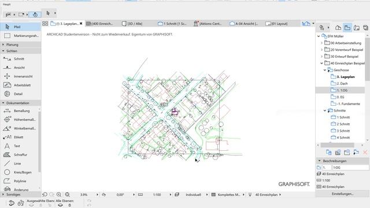
Task: Click the zoom in magnifier icon
Action: pyautogui.click(x=59, y=195)
